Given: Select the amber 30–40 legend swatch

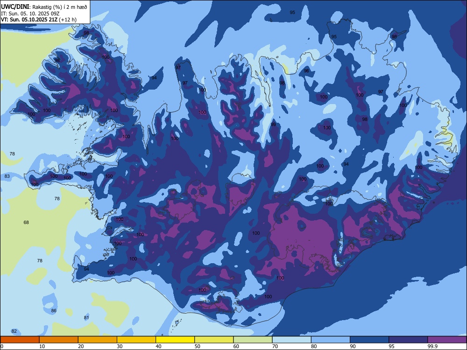Looking at the screenshot, I should [x=136, y=340].
